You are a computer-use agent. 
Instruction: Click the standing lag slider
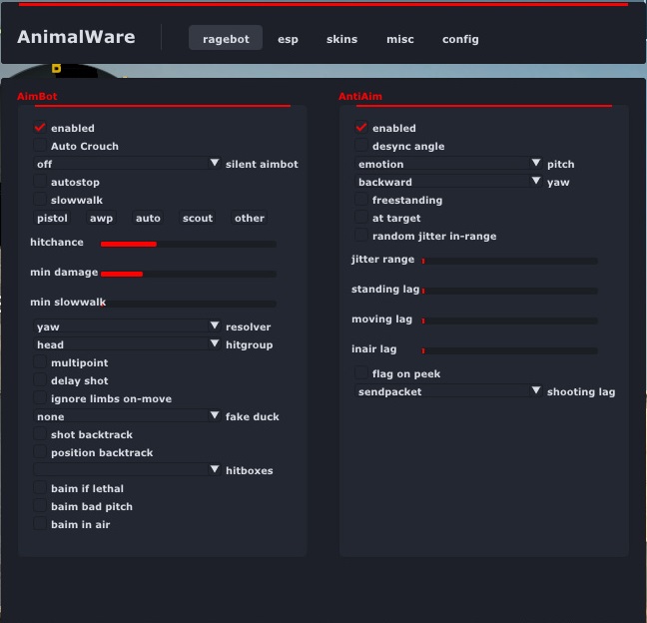pyautogui.click(x=509, y=291)
